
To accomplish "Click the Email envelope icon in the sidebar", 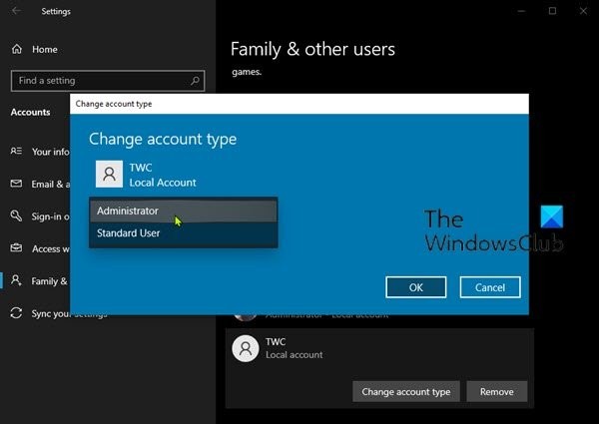I will pos(16,184).
